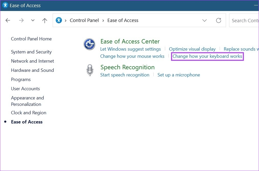Set up a microphone
This screenshot has width=259, height=171.
(x=178, y=75)
